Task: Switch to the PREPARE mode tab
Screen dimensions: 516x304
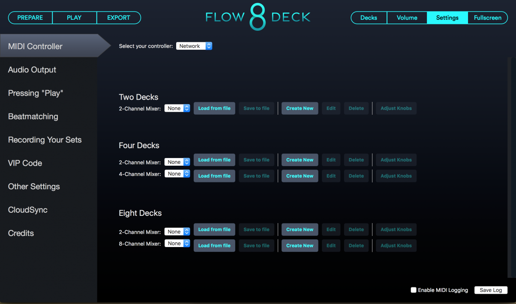Action: [30, 18]
